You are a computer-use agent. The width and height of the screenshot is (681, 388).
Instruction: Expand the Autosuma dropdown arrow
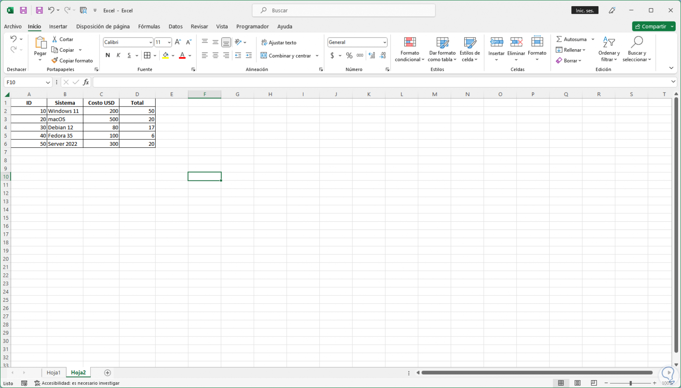593,39
